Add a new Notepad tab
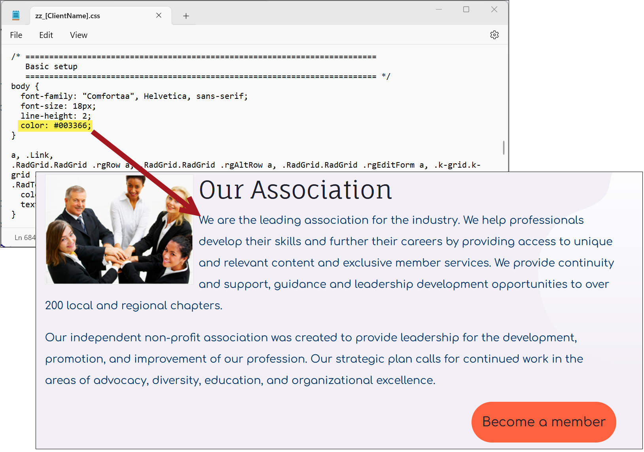This screenshot has width=644, height=452. point(186,16)
